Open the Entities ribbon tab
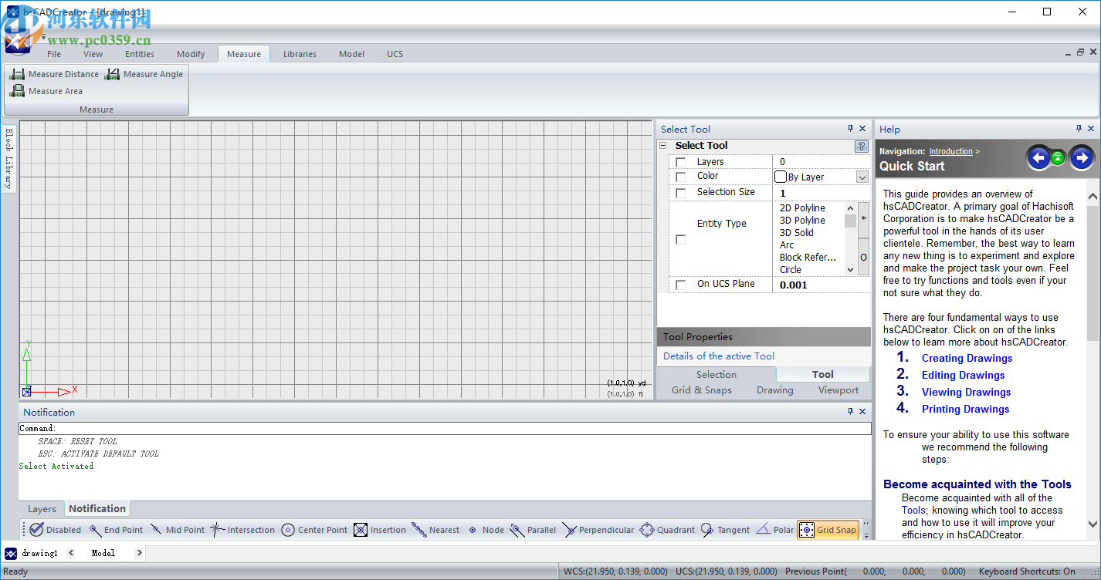The image size is (1101, 580). point(140,54)
